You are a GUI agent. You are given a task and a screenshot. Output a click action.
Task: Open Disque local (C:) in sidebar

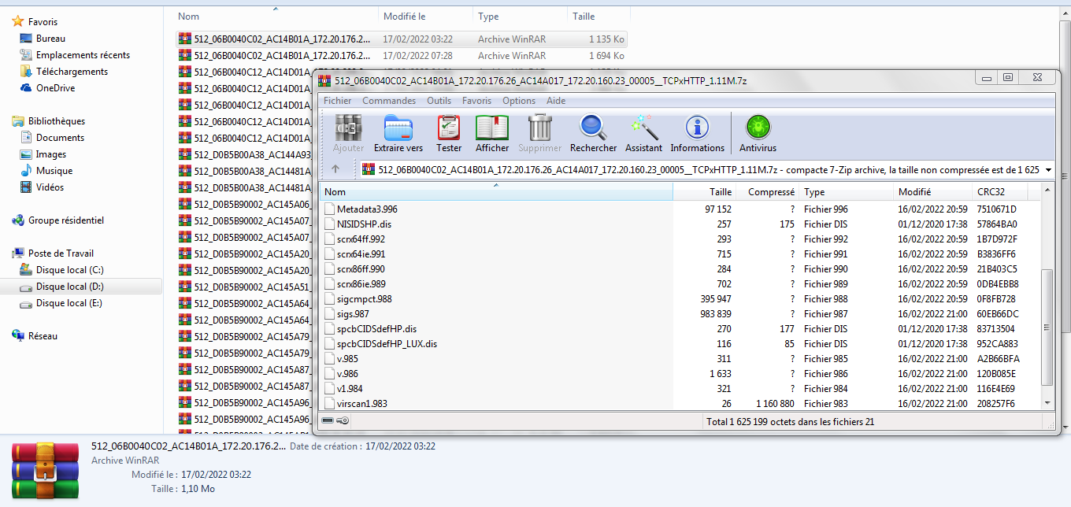click(x=69, y=270)
